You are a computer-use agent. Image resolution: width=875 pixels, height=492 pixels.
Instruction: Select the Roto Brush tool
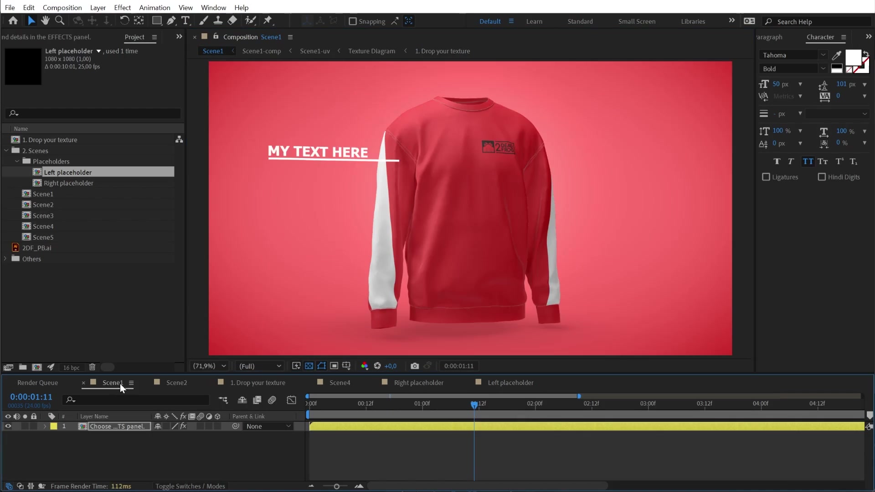(x=250, y=20)
